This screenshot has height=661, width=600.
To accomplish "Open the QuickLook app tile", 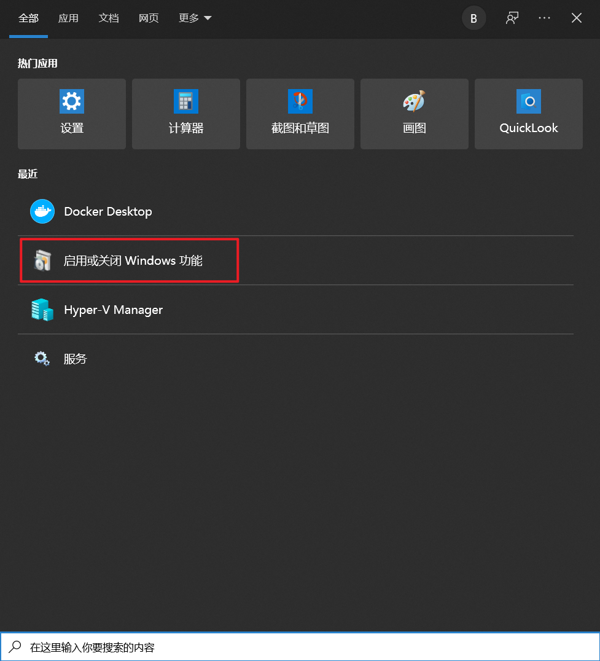I will point(528,114).
